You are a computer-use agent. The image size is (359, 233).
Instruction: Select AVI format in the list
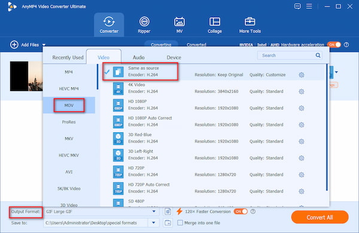(x=69, y=172)
